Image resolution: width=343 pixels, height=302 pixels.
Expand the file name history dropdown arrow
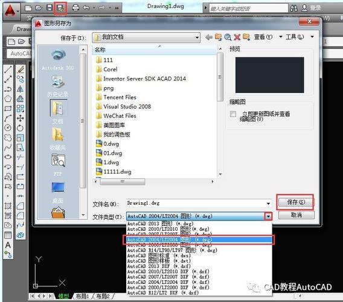point(268,204)
